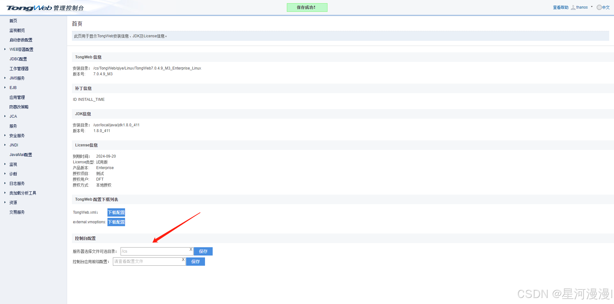
Task: Expand the JNDI tree arrow
Action: coord(5,145)
